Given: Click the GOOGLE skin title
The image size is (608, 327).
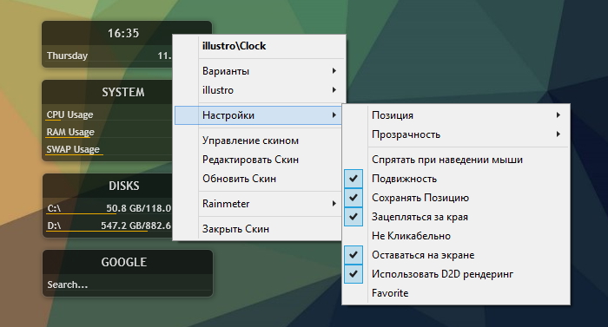Looking at the screenshot, I should pos(124,262).
